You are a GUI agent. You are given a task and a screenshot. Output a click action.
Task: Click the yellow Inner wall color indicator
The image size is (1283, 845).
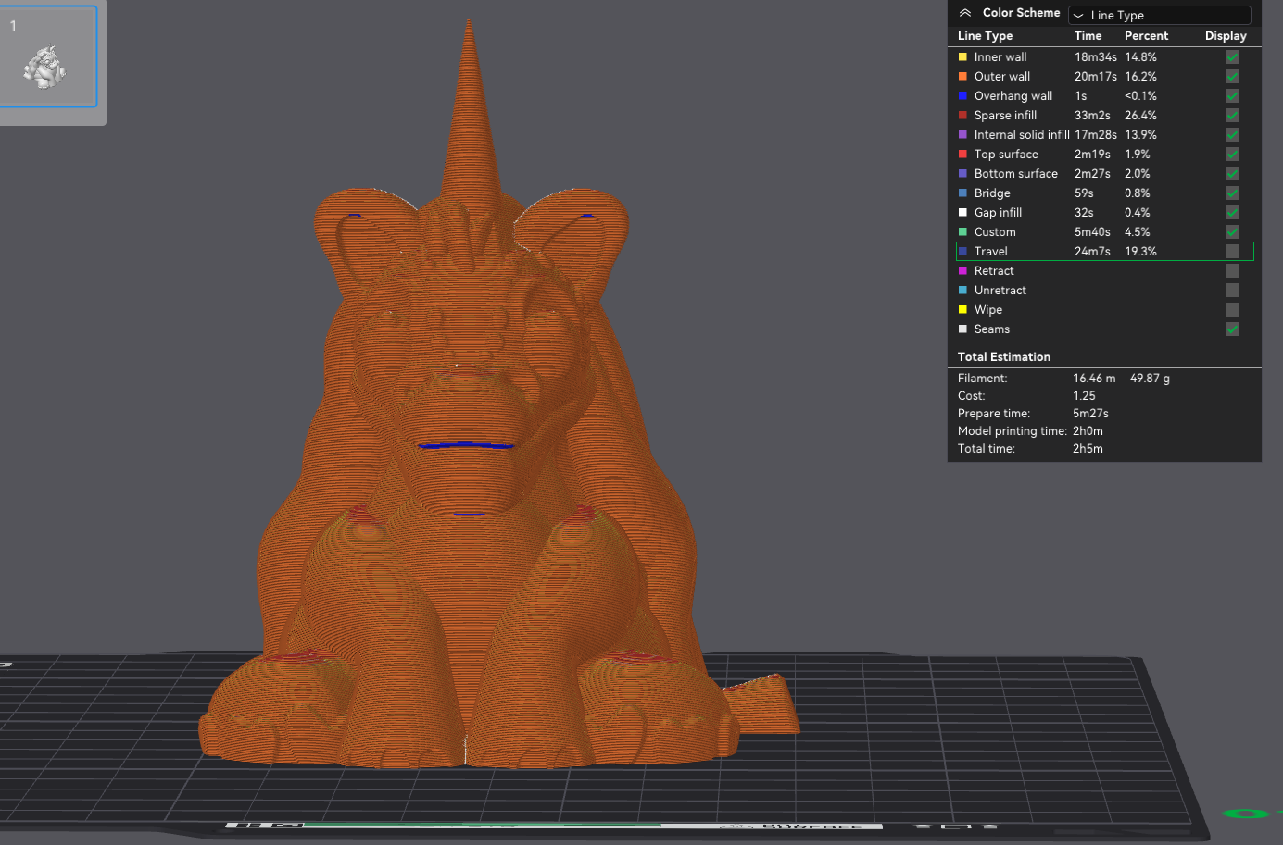(x=962, y=56)
